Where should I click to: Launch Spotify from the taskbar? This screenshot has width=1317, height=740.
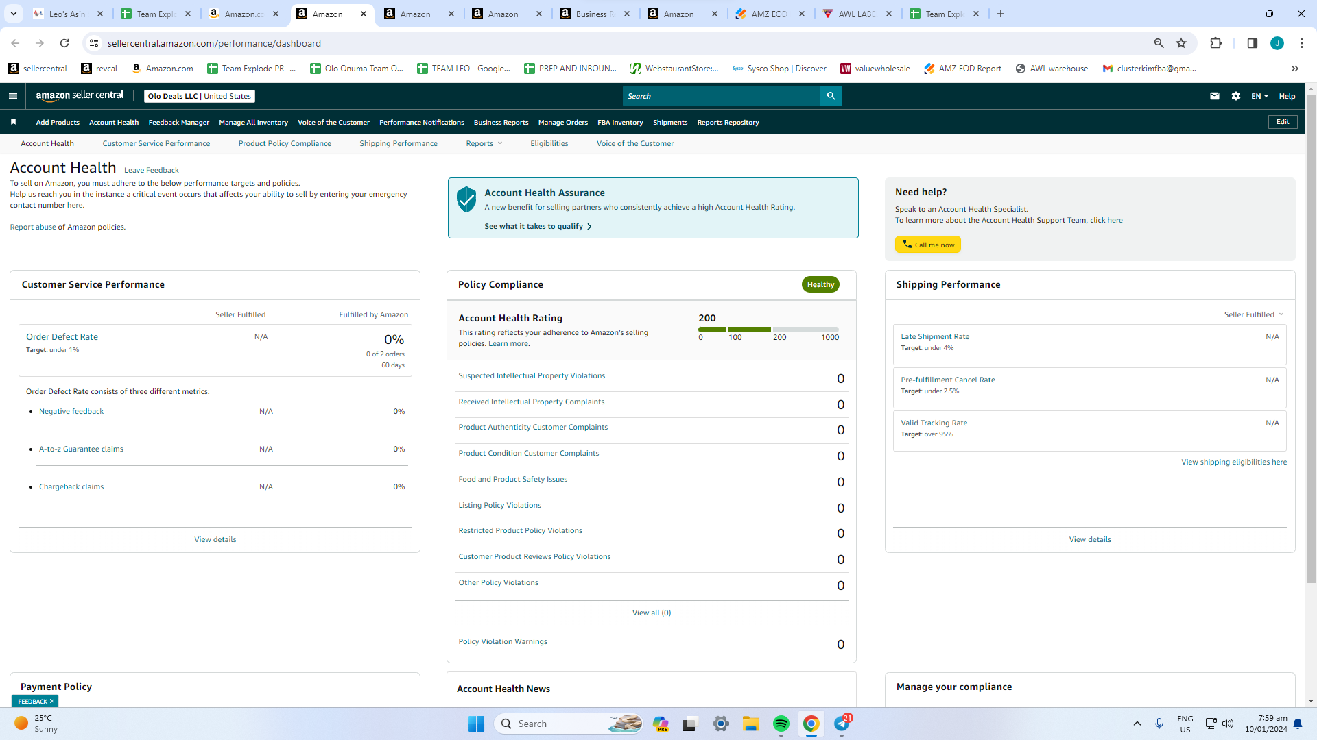point(781,724)
